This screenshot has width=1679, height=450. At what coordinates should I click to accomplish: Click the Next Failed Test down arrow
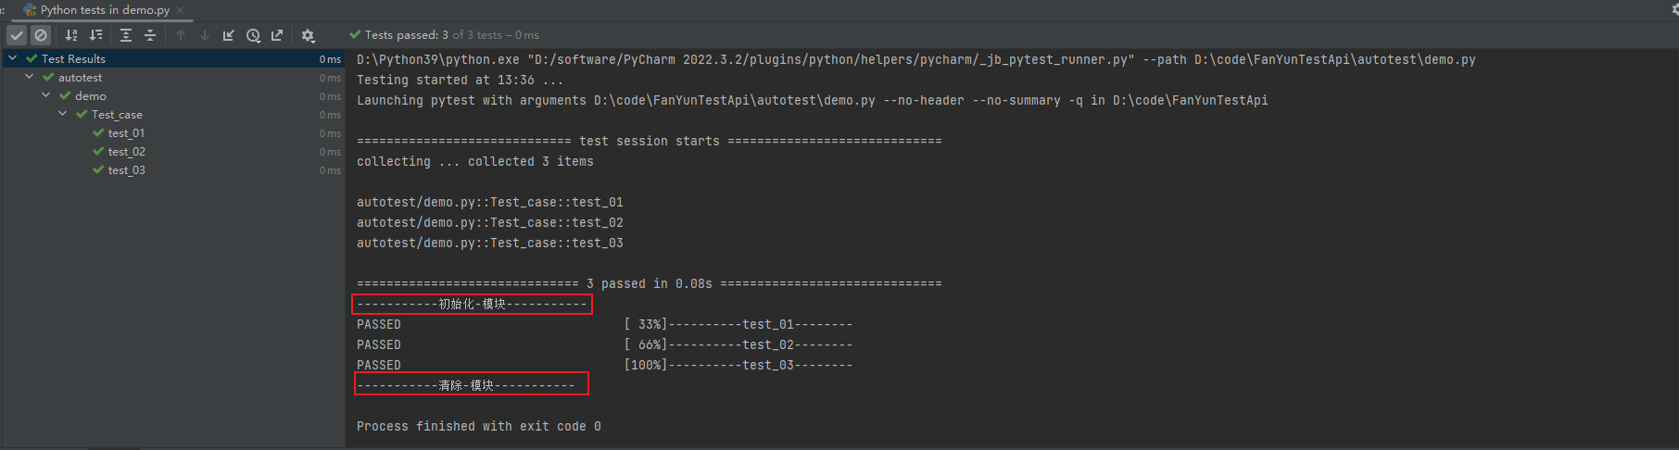[x=205, y=35]
